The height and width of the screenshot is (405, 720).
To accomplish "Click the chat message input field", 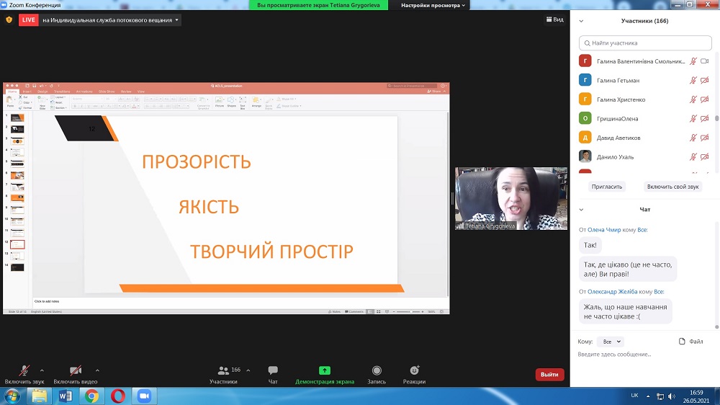I will [643, 355].
